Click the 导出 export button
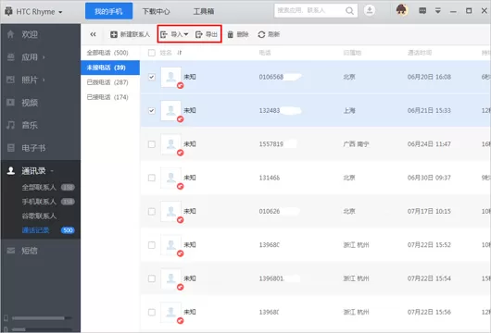491x333 pixels. 207,34
